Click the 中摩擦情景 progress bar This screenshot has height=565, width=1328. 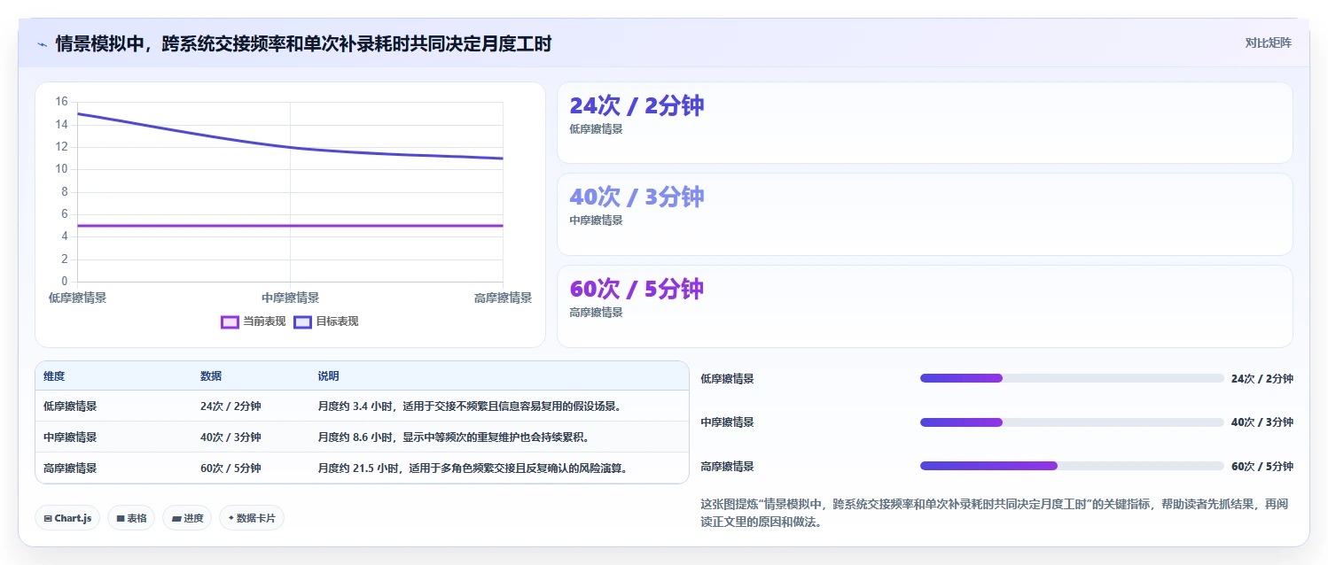[x=1072, y=422]
